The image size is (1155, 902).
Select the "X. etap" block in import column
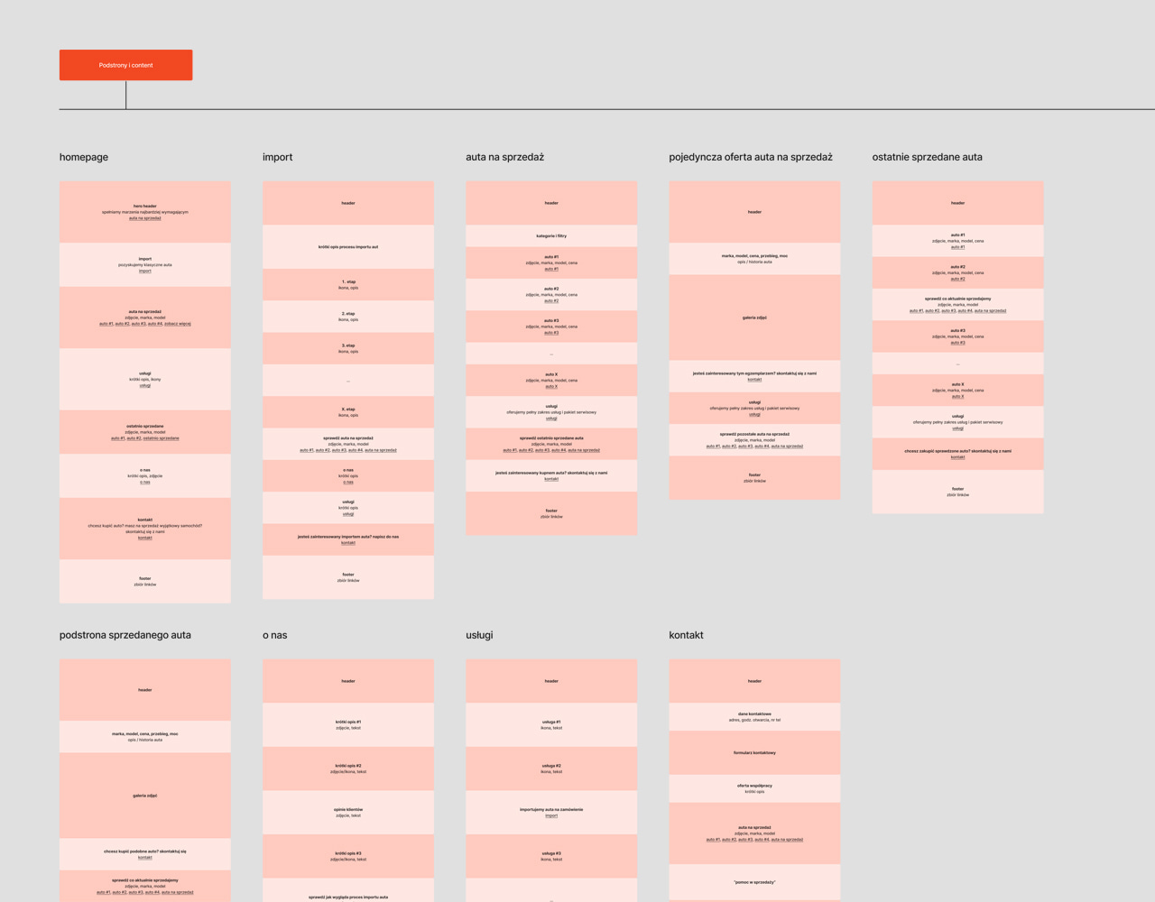348,412
